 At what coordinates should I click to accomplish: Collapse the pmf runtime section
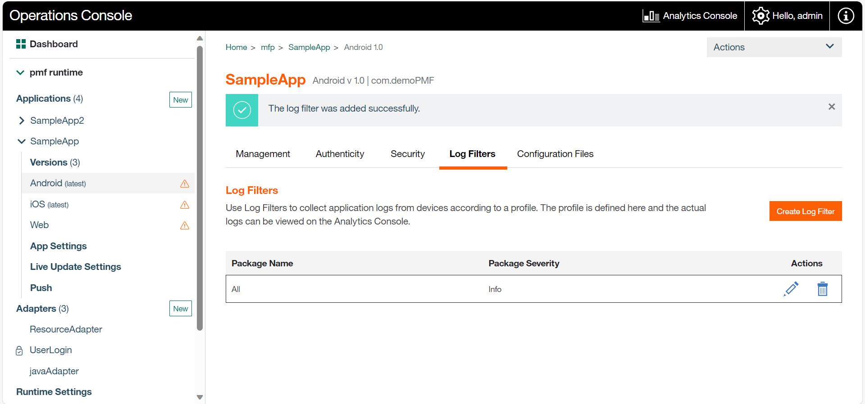point(20,72)
